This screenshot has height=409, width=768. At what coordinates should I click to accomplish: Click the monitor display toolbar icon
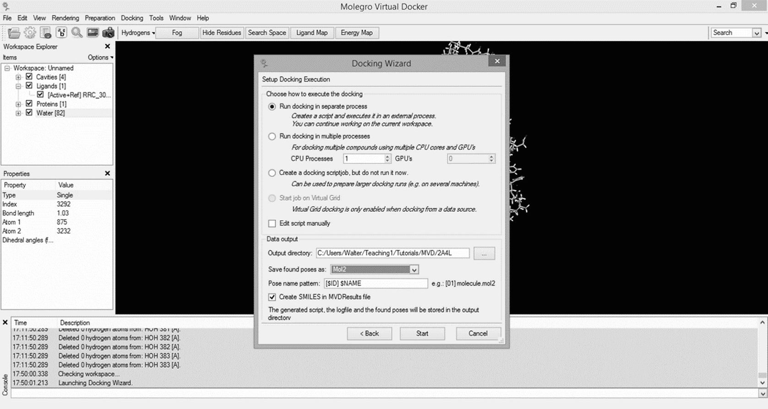93,32
